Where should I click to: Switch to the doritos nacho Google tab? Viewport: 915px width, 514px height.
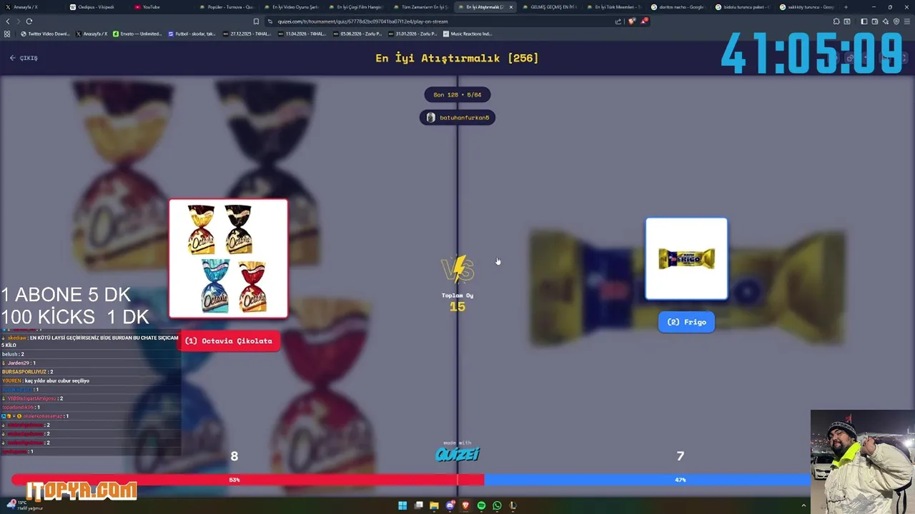pyautogui.click(x=677, y=7)
